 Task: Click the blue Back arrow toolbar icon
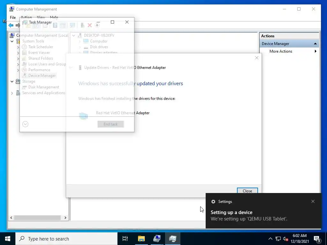pyautogui.click(x=11, y=26)
